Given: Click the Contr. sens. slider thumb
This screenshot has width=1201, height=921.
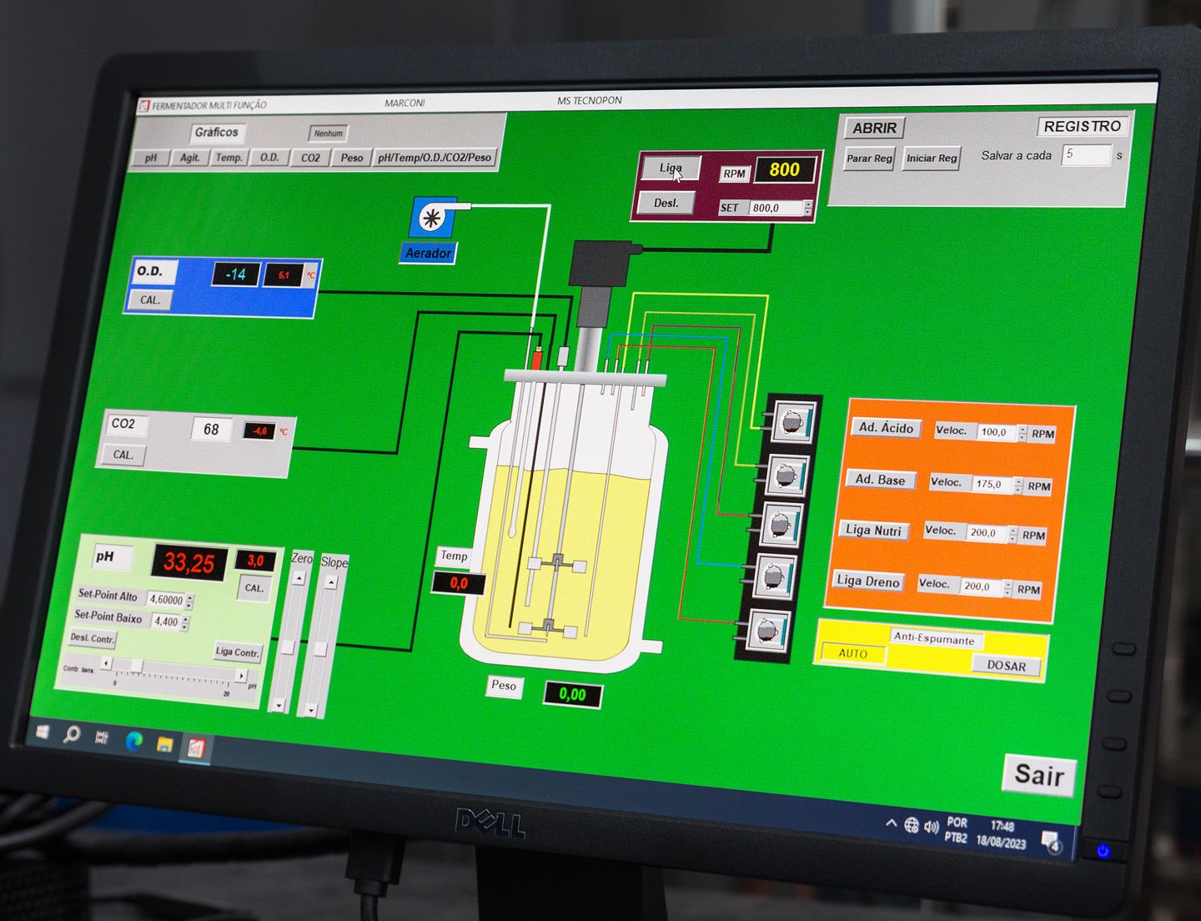Looking at the screenshot, I should click(x=137, y=666).
